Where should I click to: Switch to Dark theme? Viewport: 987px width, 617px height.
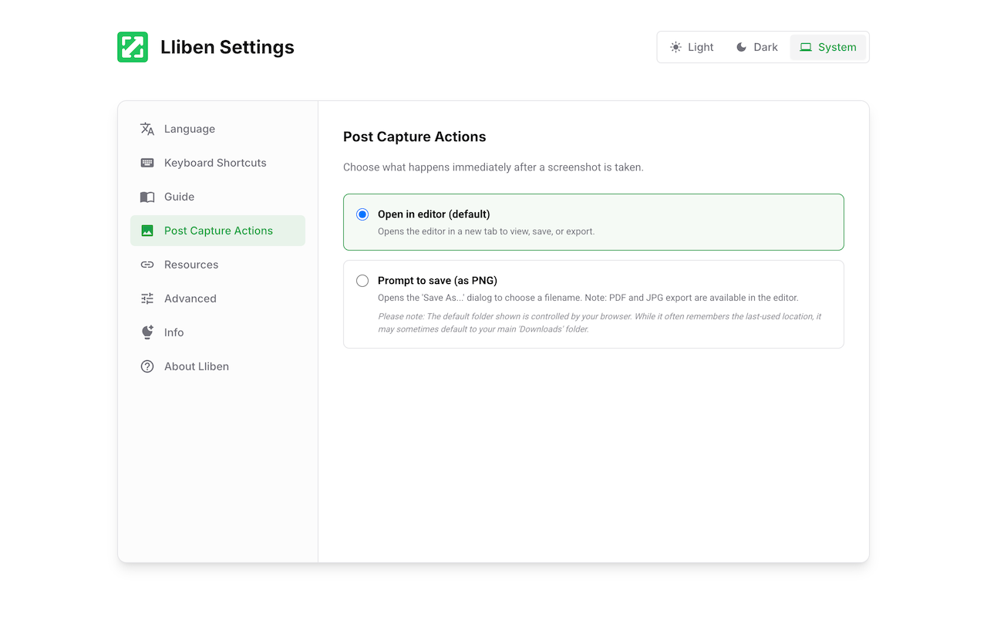(x=756, y=47)
